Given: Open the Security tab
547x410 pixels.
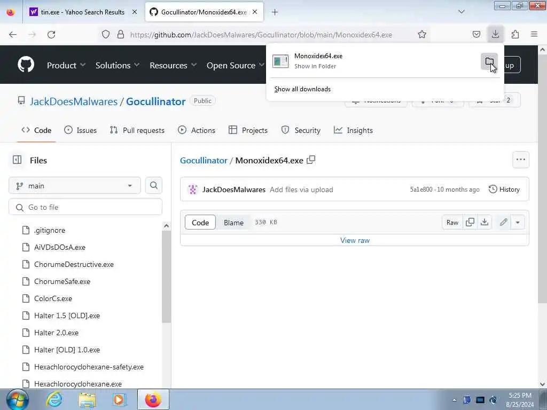Looking at the screenshot, I should (x=301, y=130).
